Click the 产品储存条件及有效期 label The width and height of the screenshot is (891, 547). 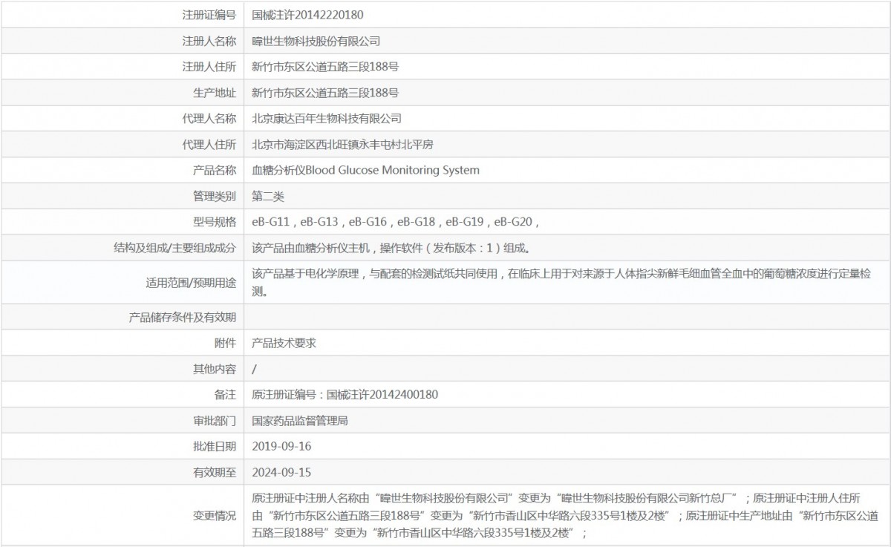[183, 318]
